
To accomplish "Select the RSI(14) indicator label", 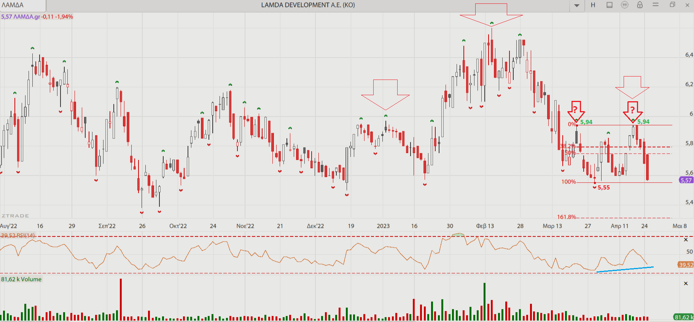I will (x=18, y=235).
